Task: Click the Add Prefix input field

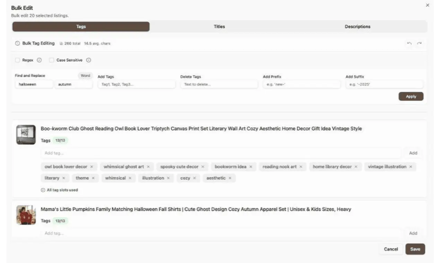Action: pyautogui.click(x=302, y=84)
